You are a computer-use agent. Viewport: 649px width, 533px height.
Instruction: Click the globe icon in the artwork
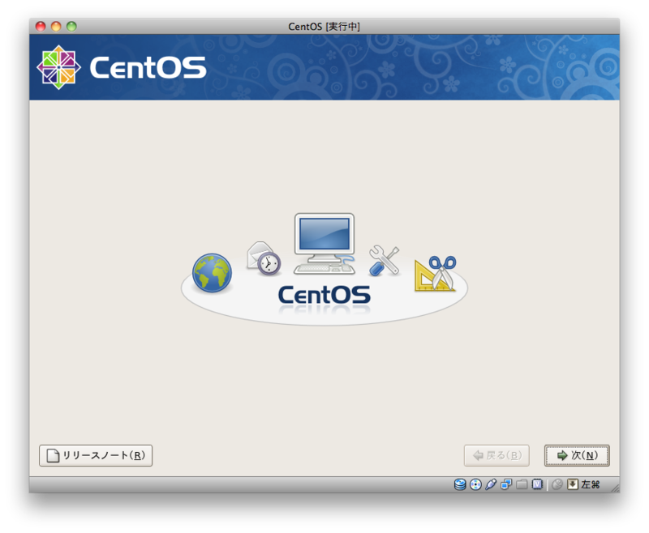(212, 273)
